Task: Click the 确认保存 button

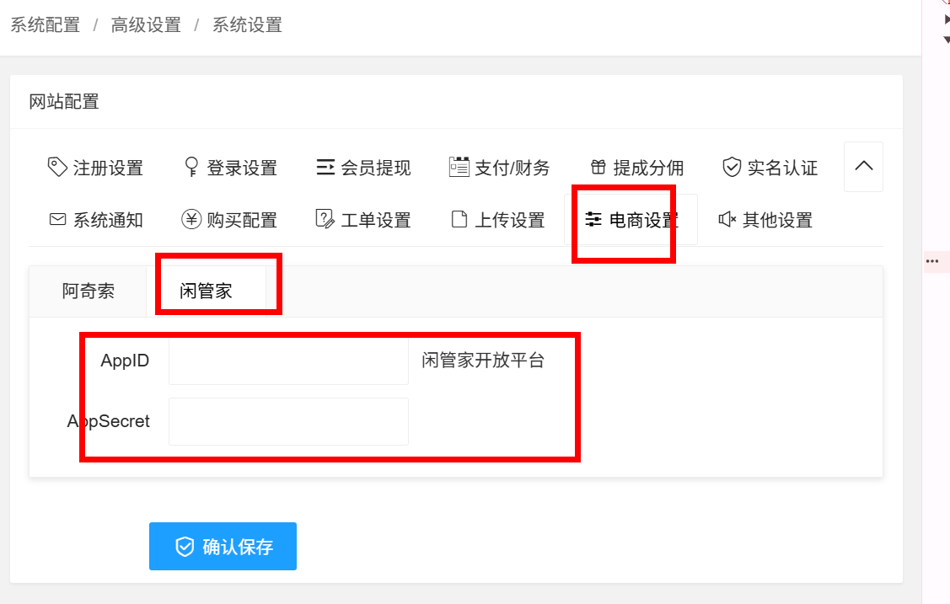Action: pyautogui.click(x=223, y=546)
